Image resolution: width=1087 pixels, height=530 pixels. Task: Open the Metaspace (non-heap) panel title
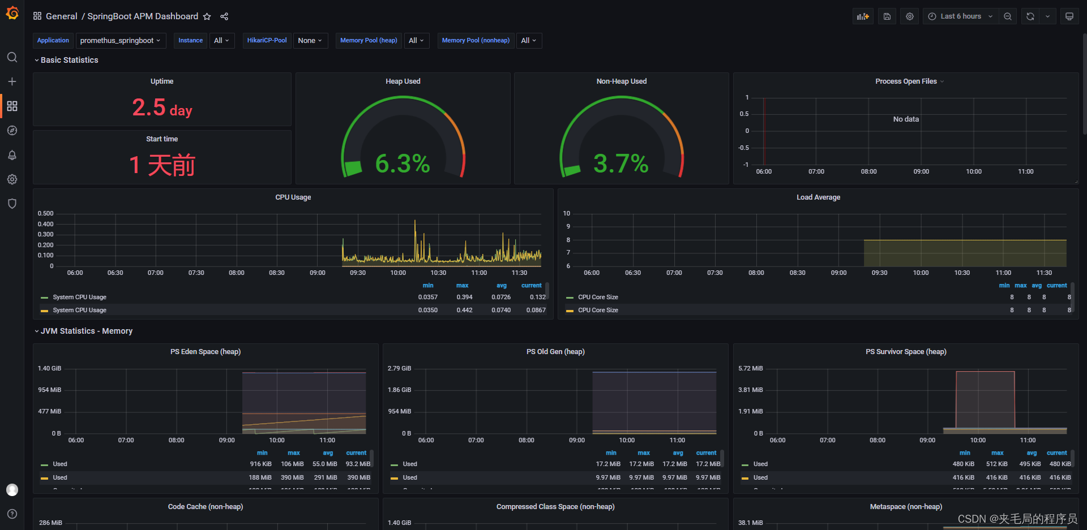906,507
